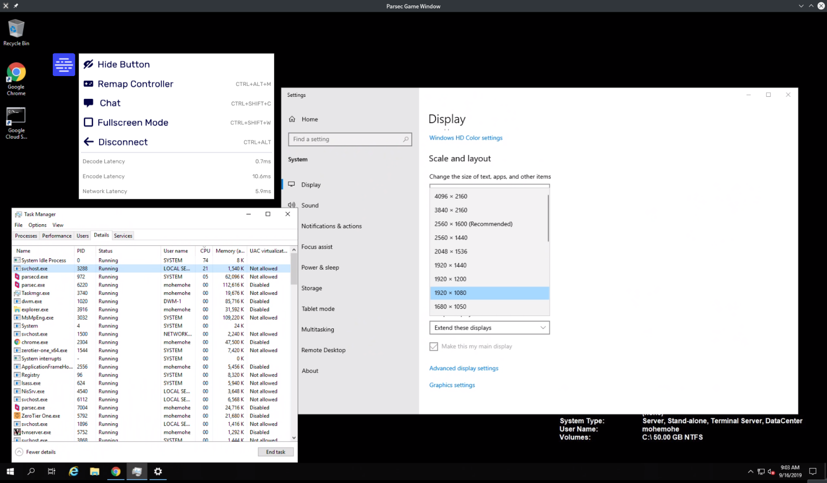Open Remap Controller from Parsec menu

(135, 84)
